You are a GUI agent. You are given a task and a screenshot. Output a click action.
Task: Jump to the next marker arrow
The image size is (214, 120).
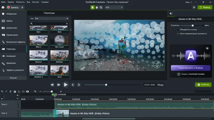[x=79, y=85]
